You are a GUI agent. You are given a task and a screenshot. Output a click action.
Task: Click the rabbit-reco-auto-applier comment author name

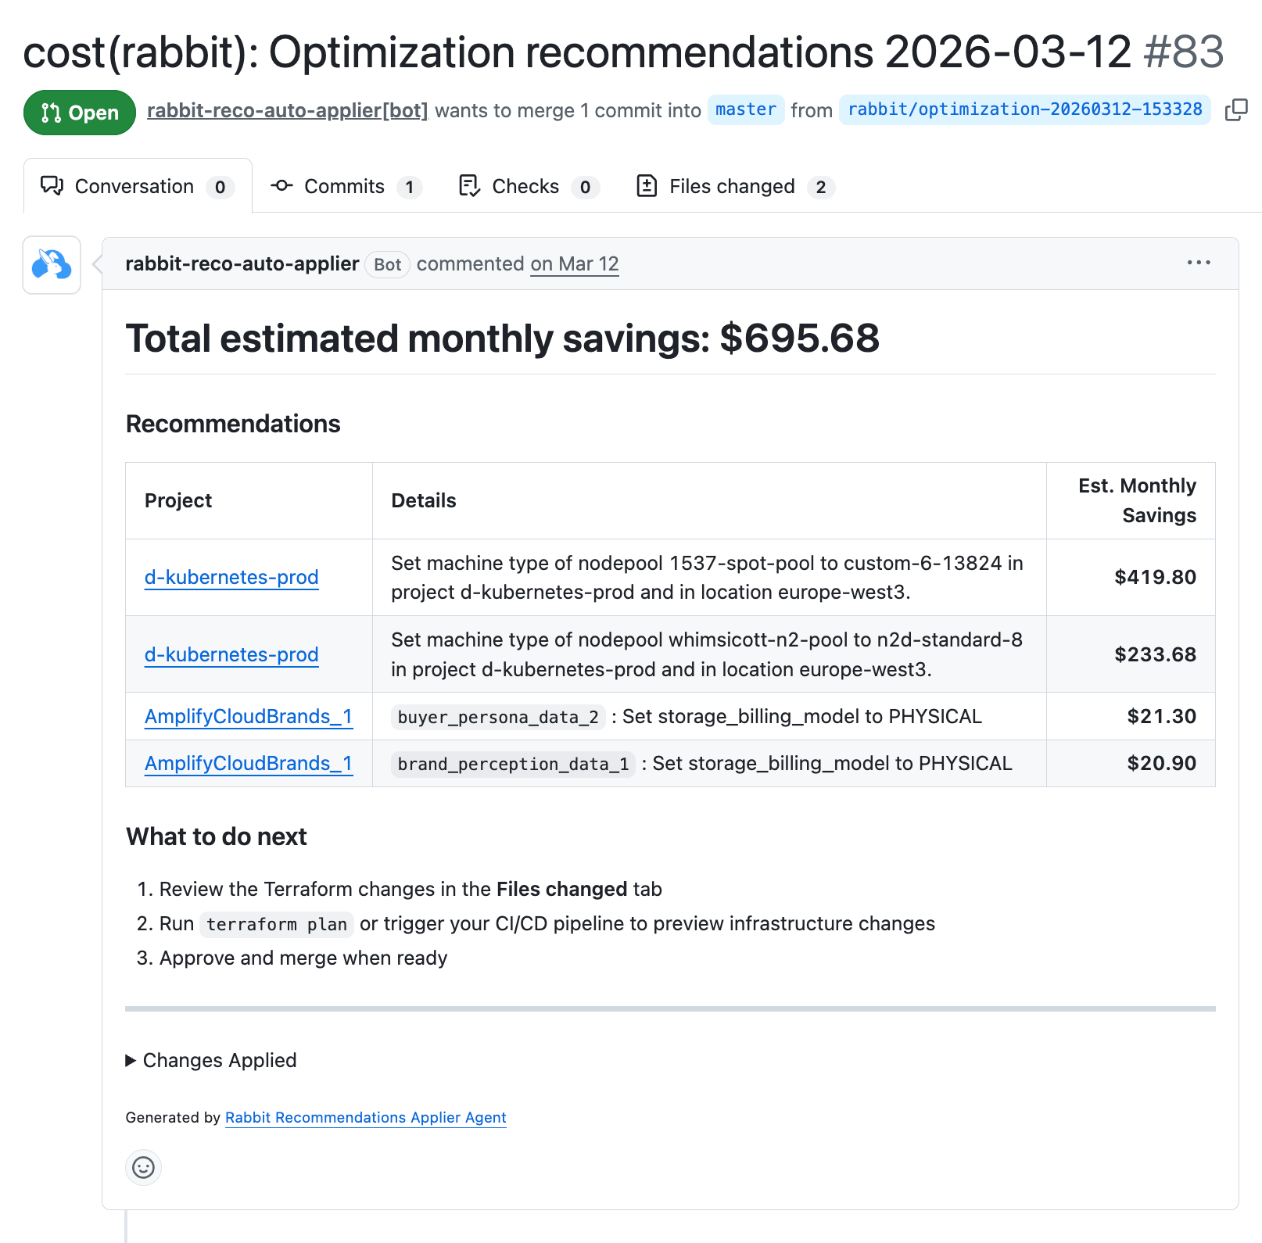point(242,263)
